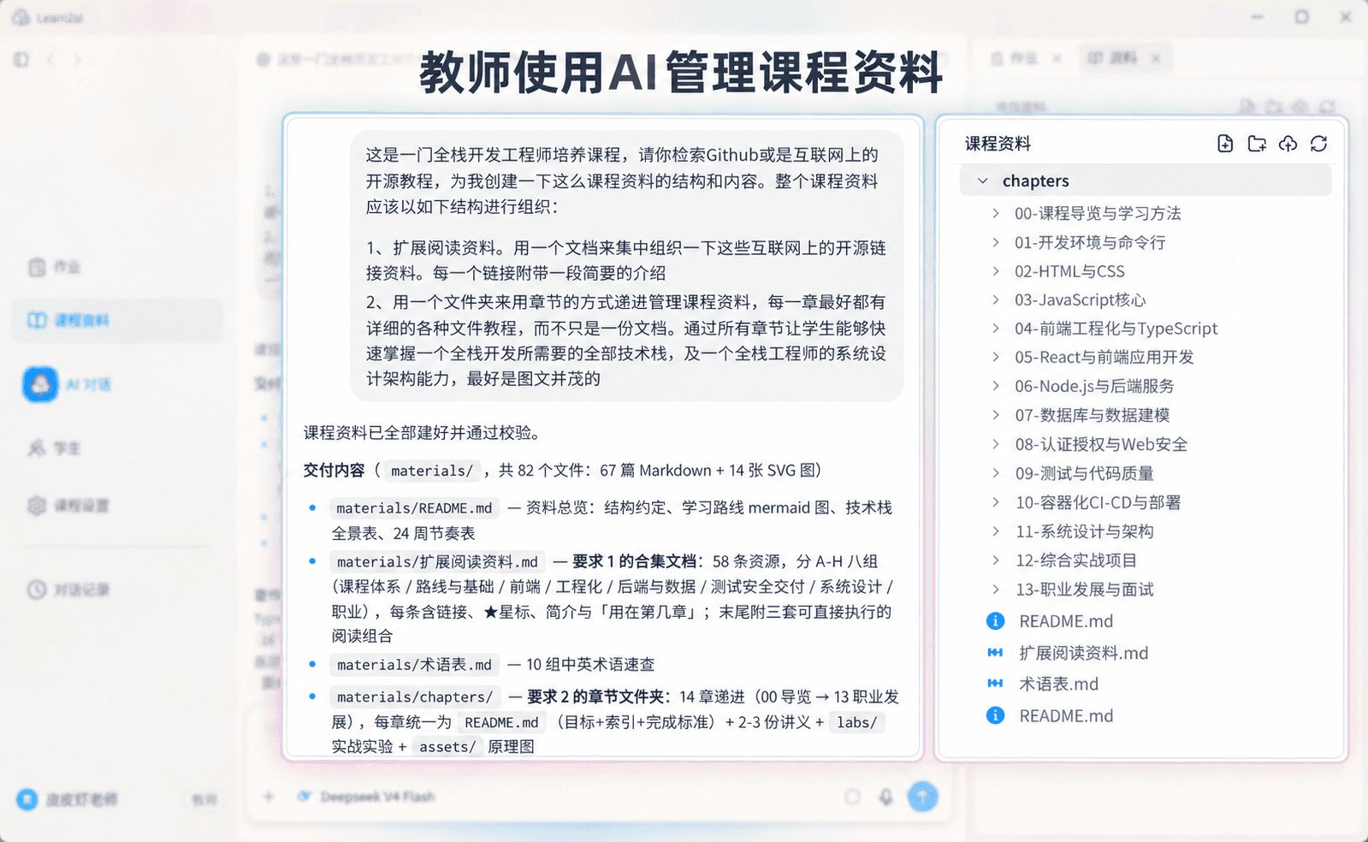Viewport: 1368px width, 842px height.
Task: Expand 05-React与前端应用开发 folder
Action: click(x=995, y=357)
